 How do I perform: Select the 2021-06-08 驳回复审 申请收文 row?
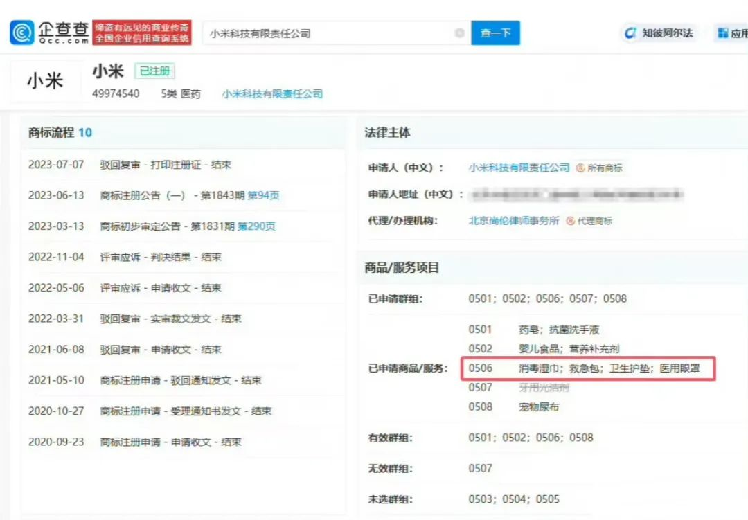[125, 349]
